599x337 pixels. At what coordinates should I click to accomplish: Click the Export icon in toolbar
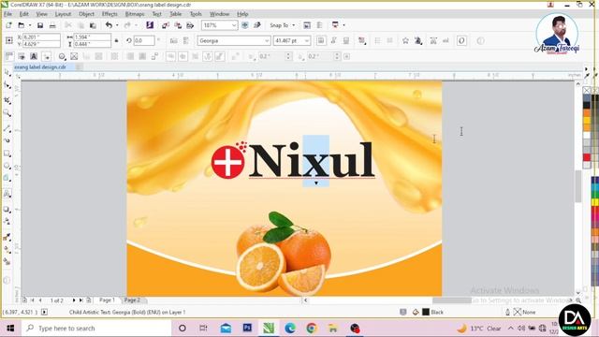tap(178, 25)
